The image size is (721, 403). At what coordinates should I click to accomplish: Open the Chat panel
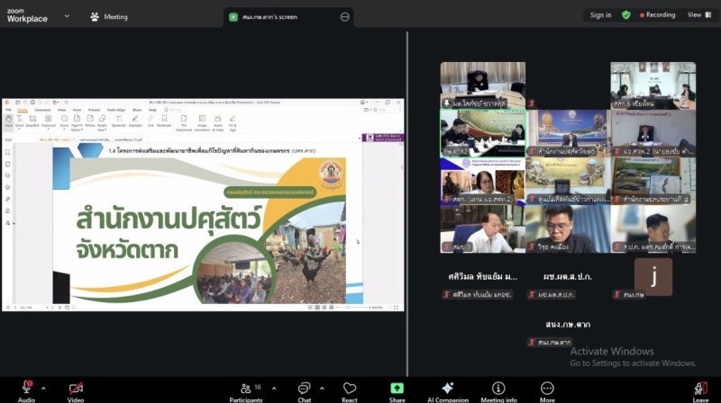click(x=305, y=389)
